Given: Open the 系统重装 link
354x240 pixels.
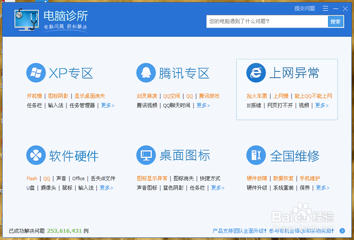Looking at the screenshot, I should 283,188.
